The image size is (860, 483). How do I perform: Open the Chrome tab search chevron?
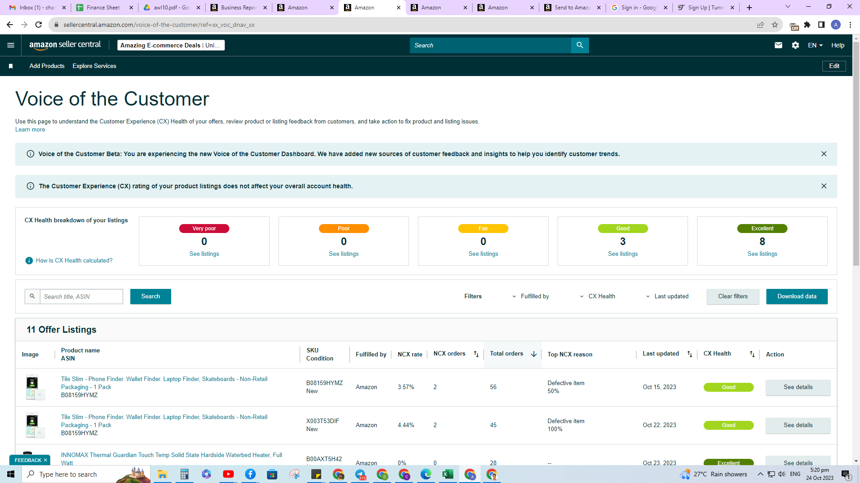click(788, 7)
